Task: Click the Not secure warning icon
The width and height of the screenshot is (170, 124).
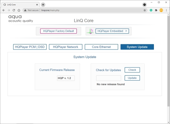Action: (25, 10)
